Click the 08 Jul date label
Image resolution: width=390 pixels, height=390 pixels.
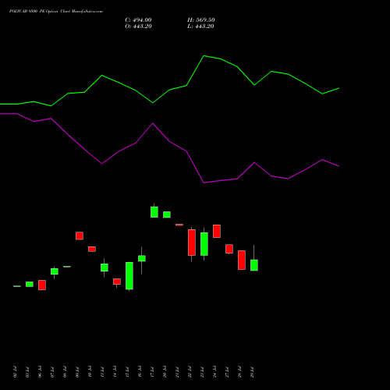(65, 372)
